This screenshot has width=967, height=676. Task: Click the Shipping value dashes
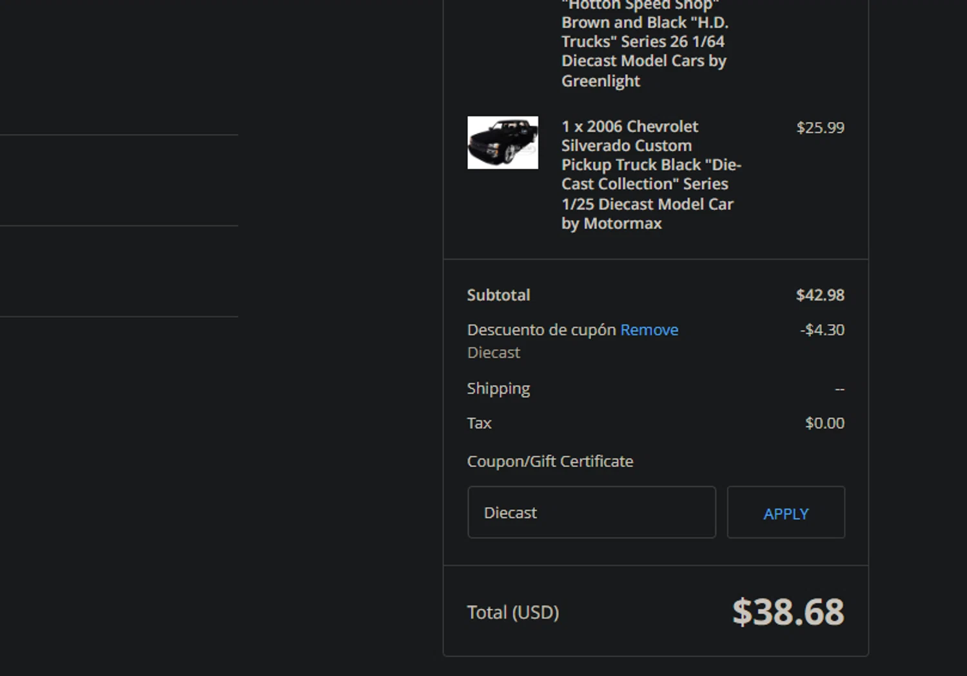(x=839, y=389)
